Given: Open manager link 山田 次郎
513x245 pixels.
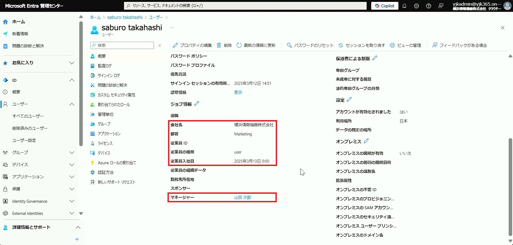Looking at the screenshot, I should [x=242, y=197].
